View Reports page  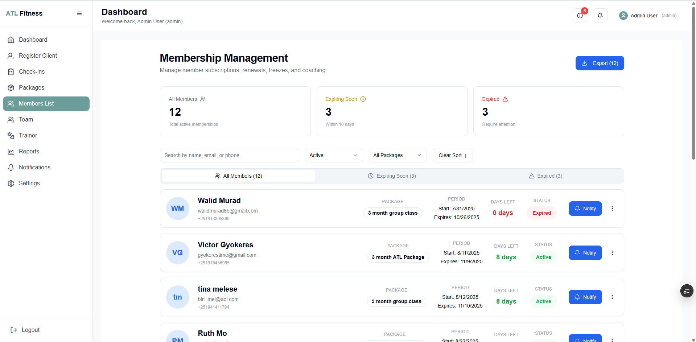coord(46,152)
